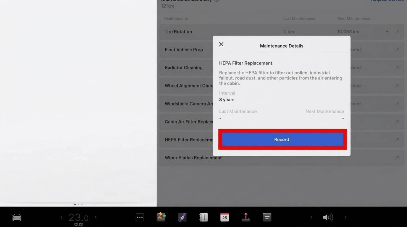Select the Wiper Blades Replacement row

tap(282, 158)
